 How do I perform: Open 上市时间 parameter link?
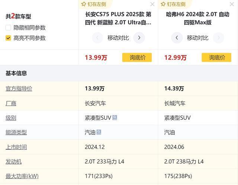click(16, 147)
